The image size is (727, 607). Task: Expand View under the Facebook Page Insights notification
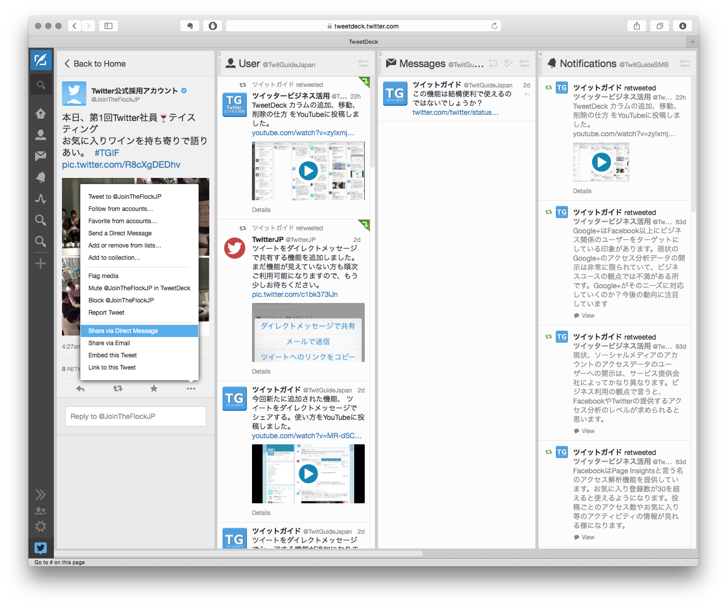point(584,537)
